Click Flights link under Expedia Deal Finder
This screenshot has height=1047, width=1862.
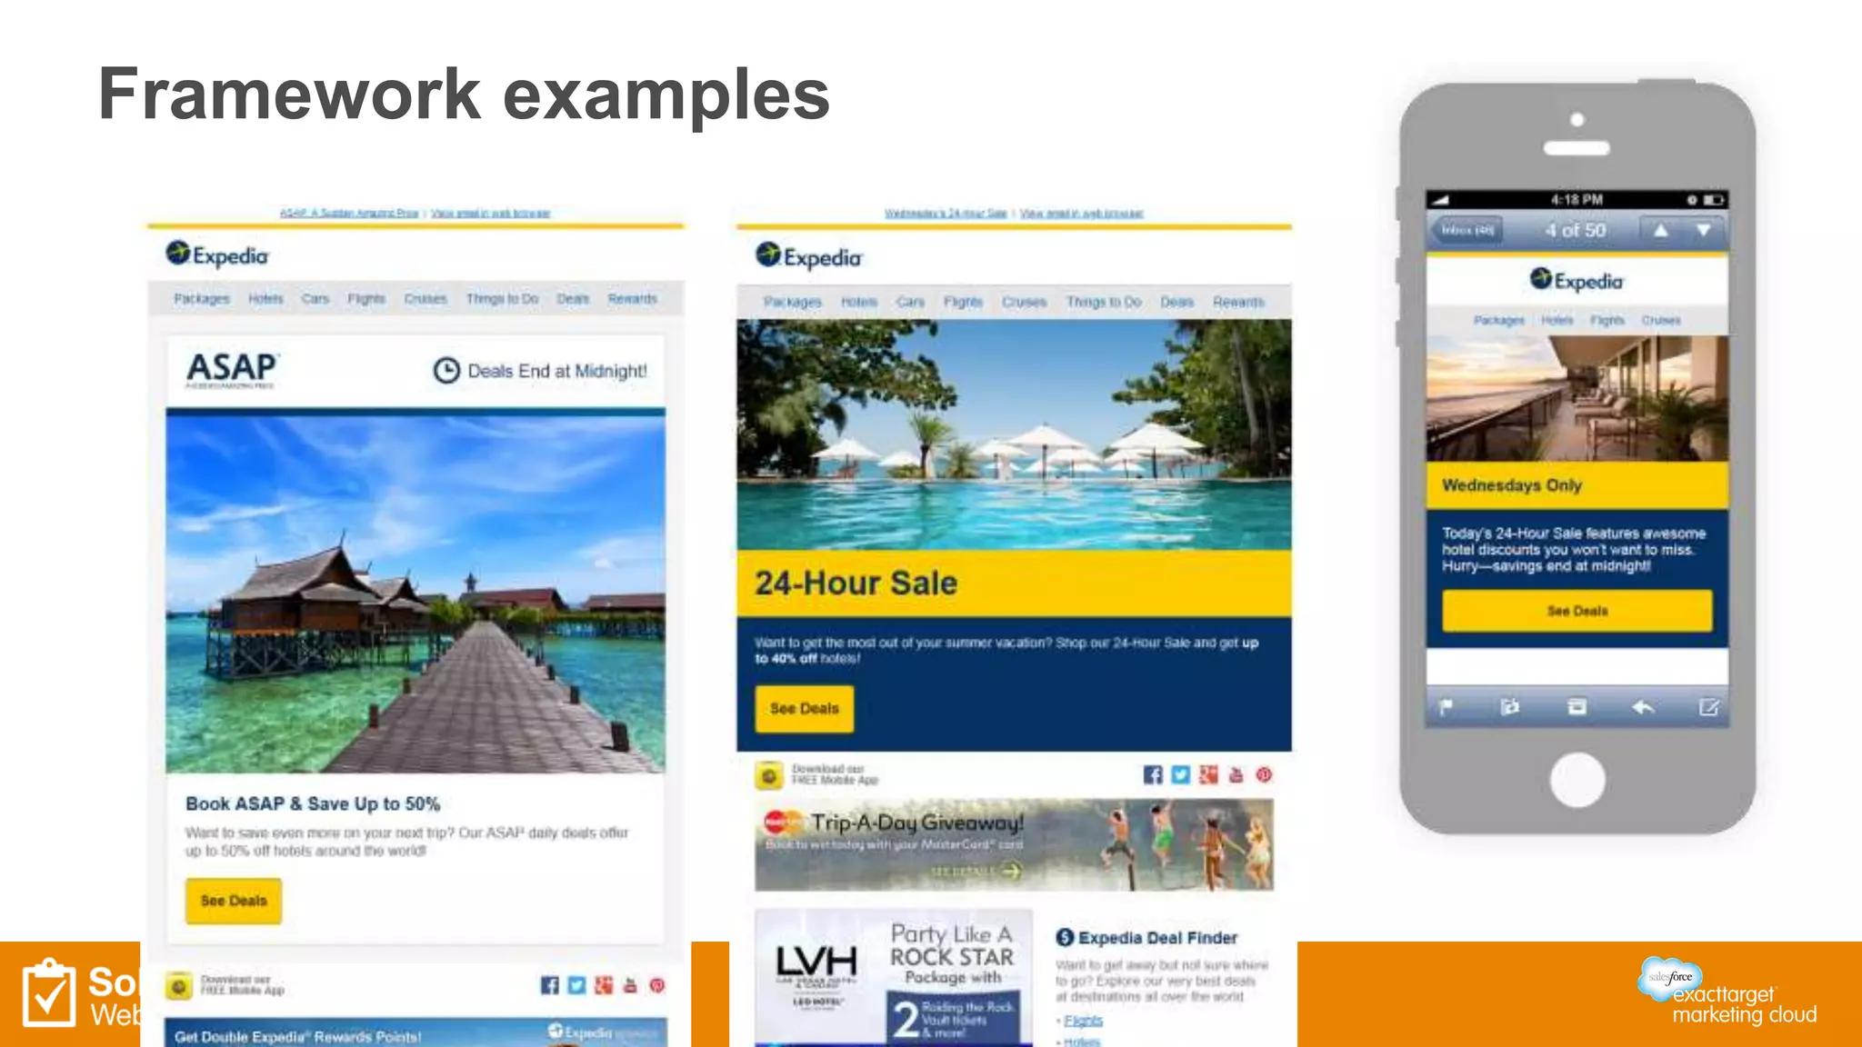(1083, 1021)
